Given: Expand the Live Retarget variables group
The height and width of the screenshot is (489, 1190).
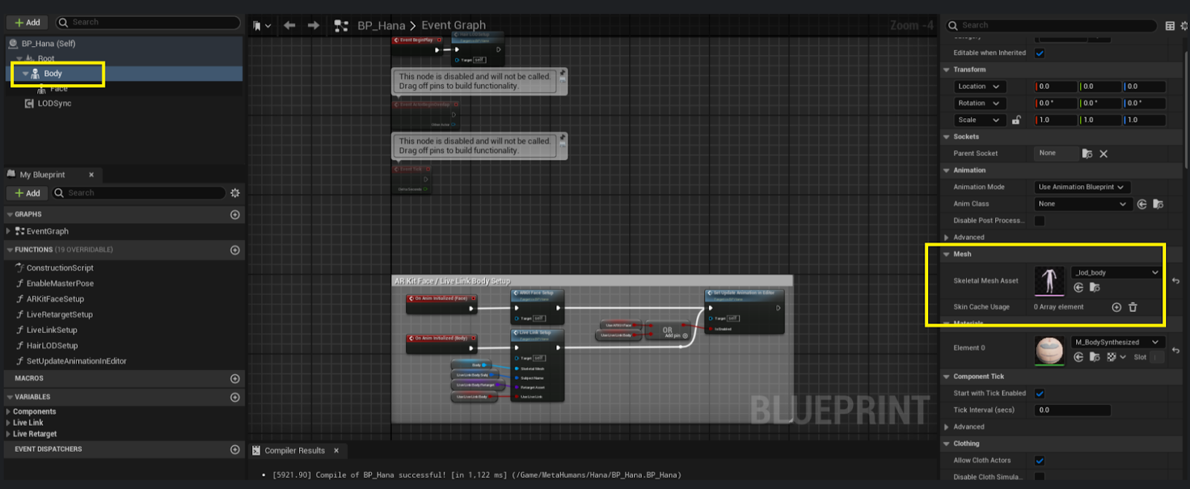Looking at the screenshot, I should pyautogui.click(x=8, y=434).
